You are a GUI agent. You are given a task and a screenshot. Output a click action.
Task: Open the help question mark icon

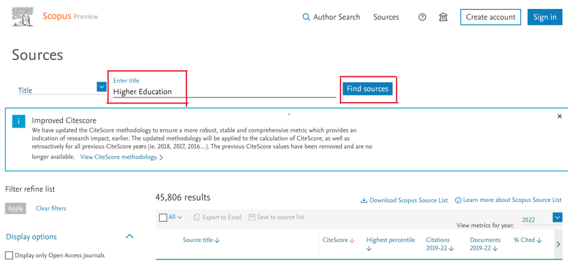(422, 17)
